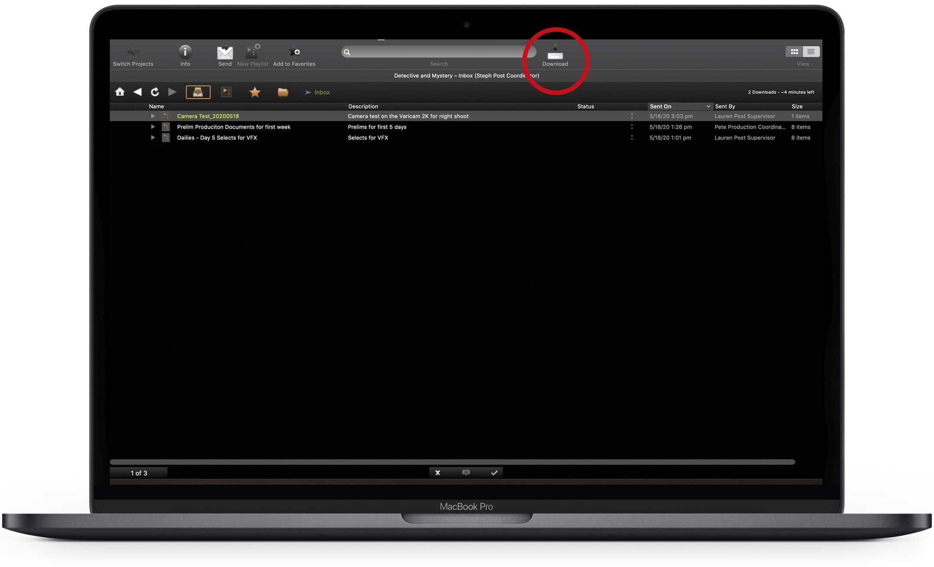Screen dimensions: 934x567
Task: Click the Download toolbar icon
Action: pyautogui.click(x=555, y=53)
